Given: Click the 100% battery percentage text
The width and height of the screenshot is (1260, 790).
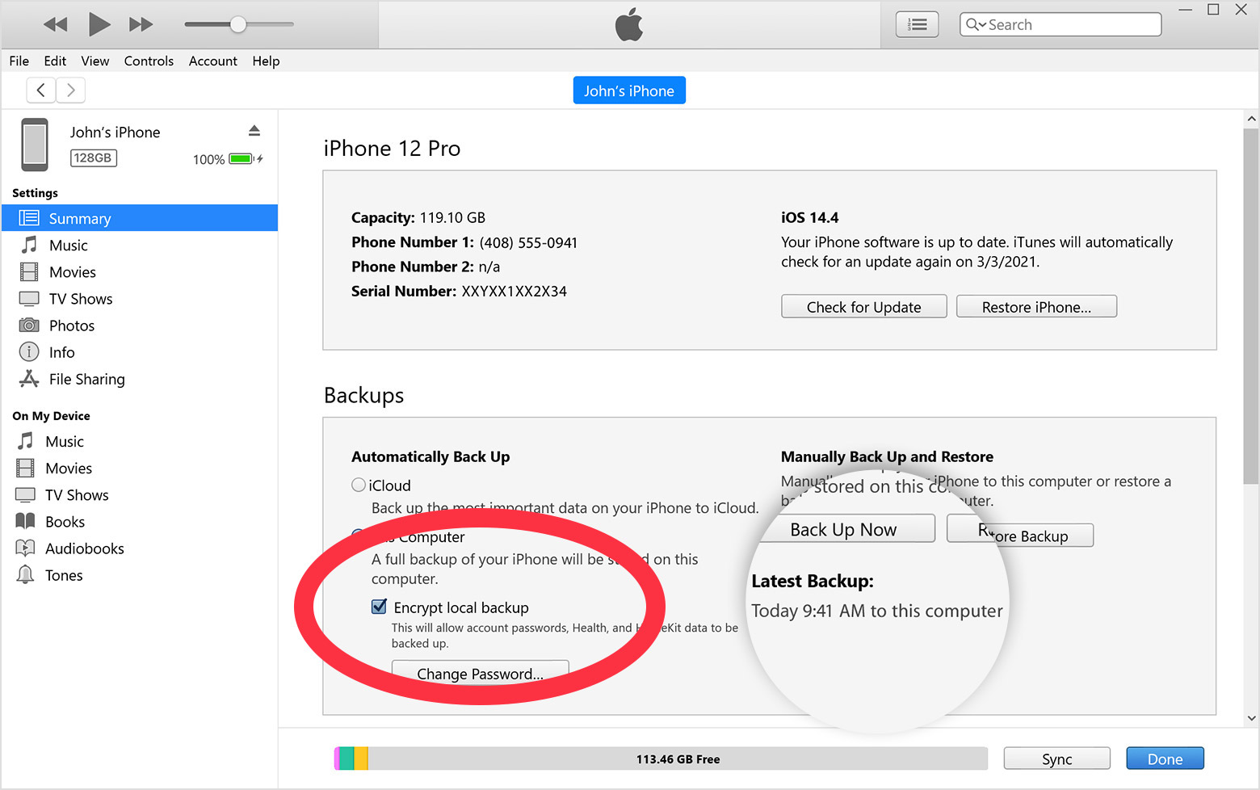Looking at the screenshot, I should click(208, 159).
